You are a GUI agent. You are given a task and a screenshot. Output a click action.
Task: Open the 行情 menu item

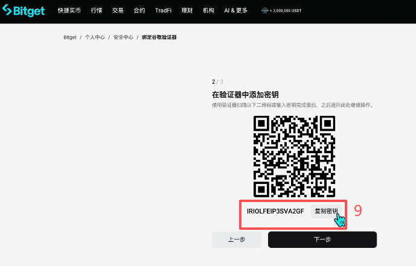click(97, 11)
